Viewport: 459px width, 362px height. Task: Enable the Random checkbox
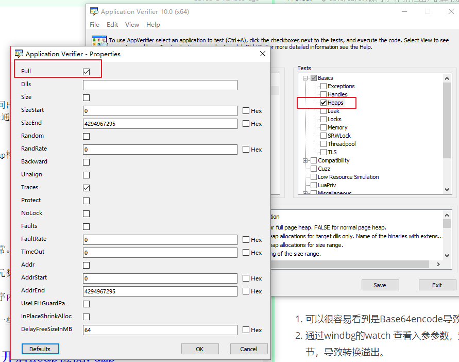pos(87,136)
